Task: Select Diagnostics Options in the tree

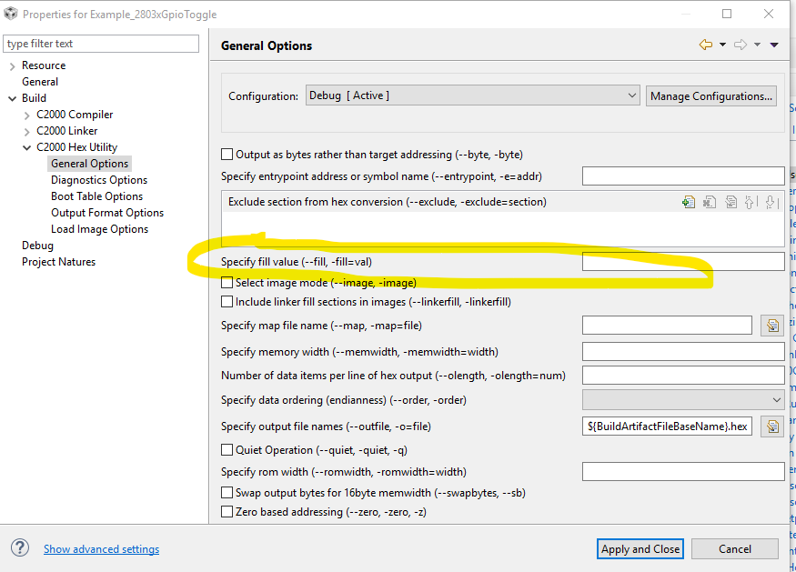Action: pyautogui.click(x=99, y=180)
